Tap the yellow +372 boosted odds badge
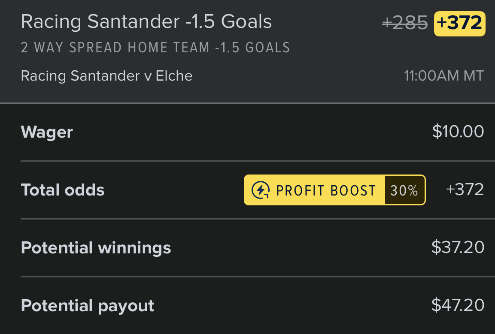The width and height of the screenshot is (495, 334). coord(460,24)
